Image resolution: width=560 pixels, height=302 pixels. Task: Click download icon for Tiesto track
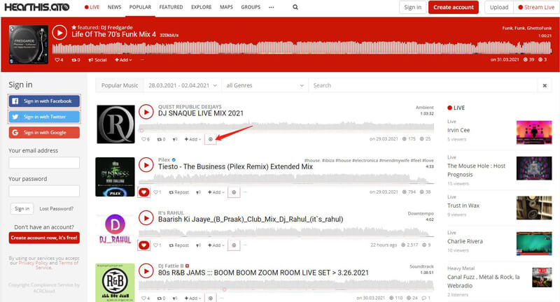pos(234,192)
